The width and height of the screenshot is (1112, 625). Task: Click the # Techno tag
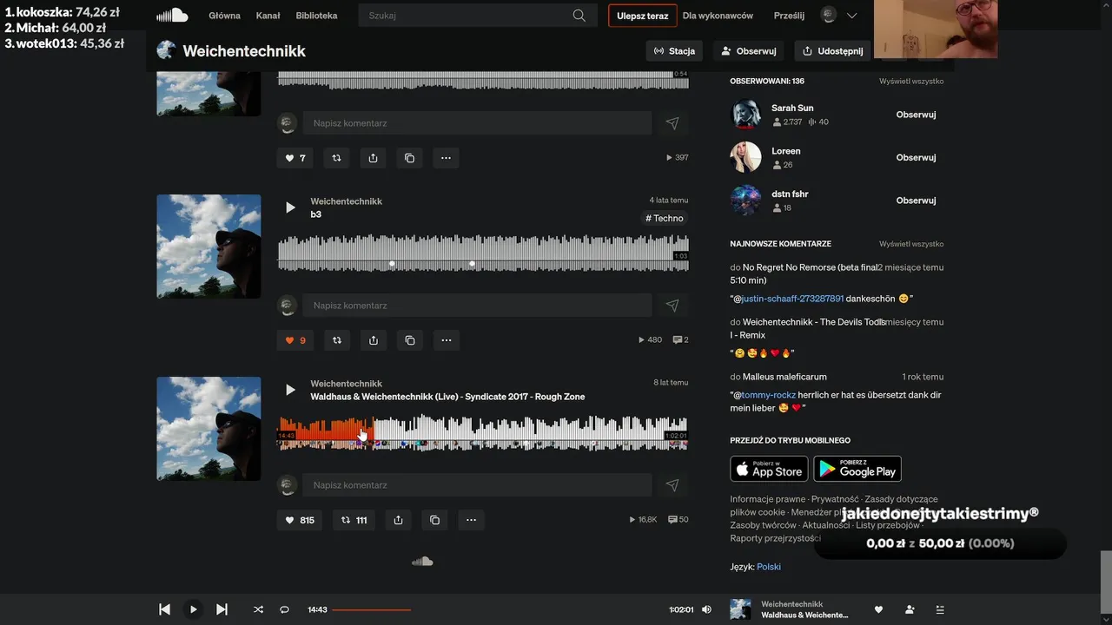665,219
